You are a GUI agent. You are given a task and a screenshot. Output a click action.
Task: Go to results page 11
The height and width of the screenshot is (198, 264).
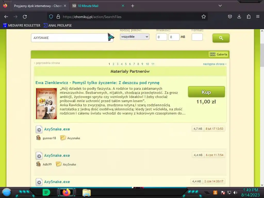(153, 64)
